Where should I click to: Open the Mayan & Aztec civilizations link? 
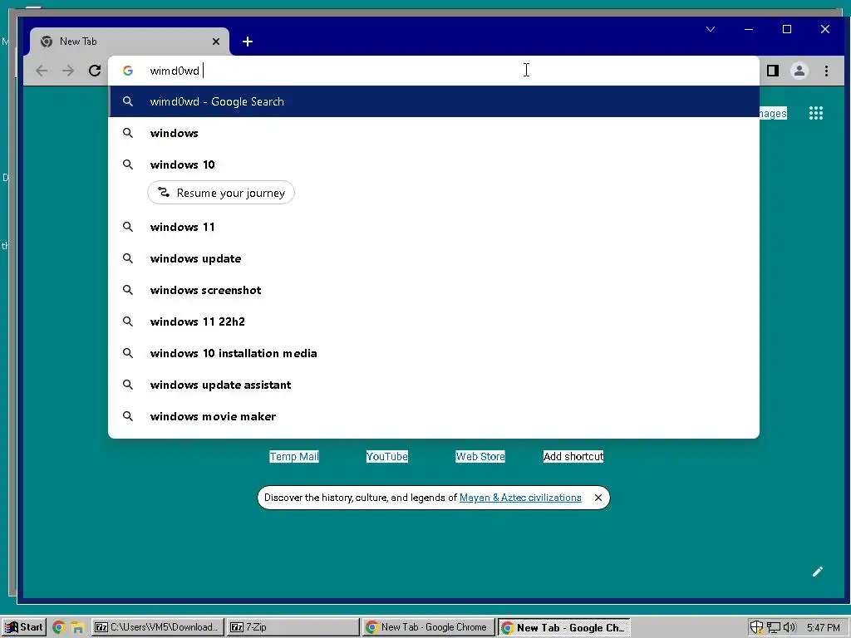pyautogui.click(x=520, y=498)
